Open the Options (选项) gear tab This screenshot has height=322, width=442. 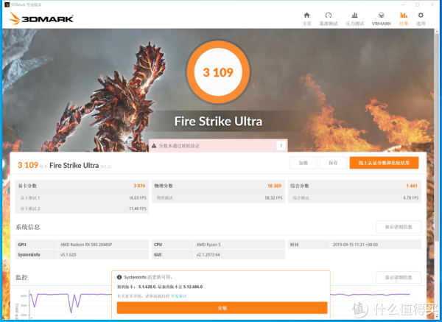pyautogui.click(x=421, y=19)
